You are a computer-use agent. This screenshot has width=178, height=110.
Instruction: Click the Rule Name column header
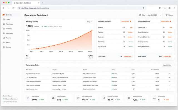click(29, 70)
